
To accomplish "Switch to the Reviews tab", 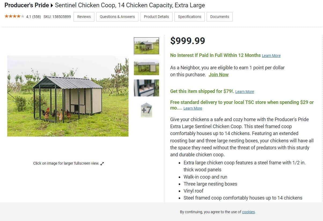I will (84, 17).
